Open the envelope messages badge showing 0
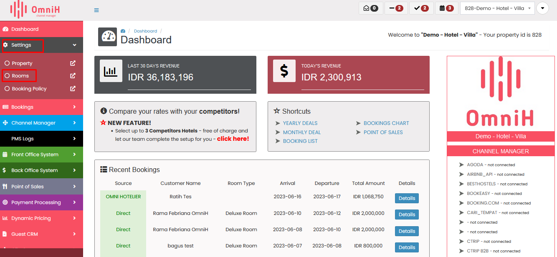Viewport: 557px width, 257px height. [371, 8]
